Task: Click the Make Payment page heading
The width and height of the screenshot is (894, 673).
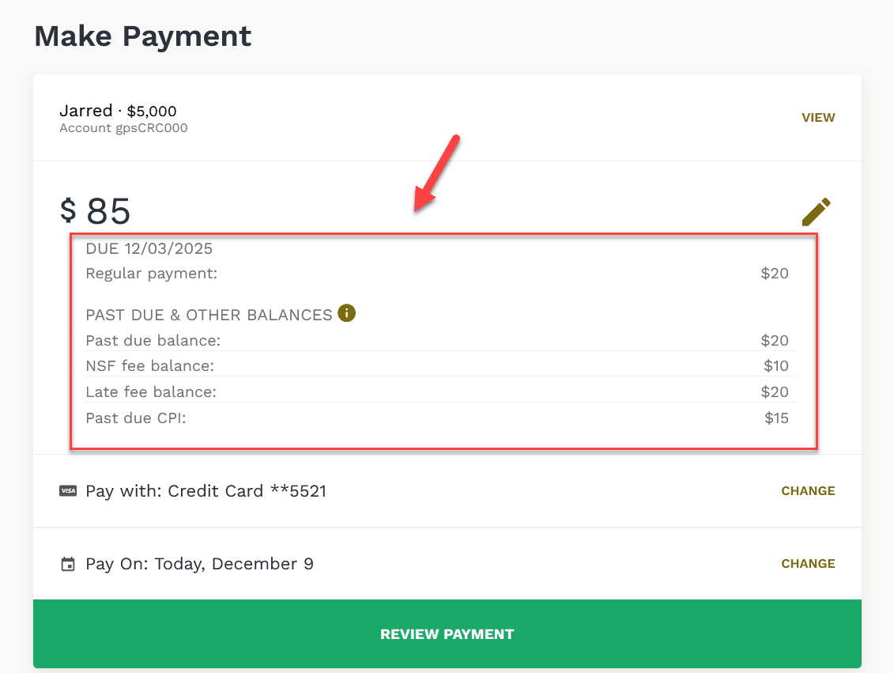Action: [143, 36]
